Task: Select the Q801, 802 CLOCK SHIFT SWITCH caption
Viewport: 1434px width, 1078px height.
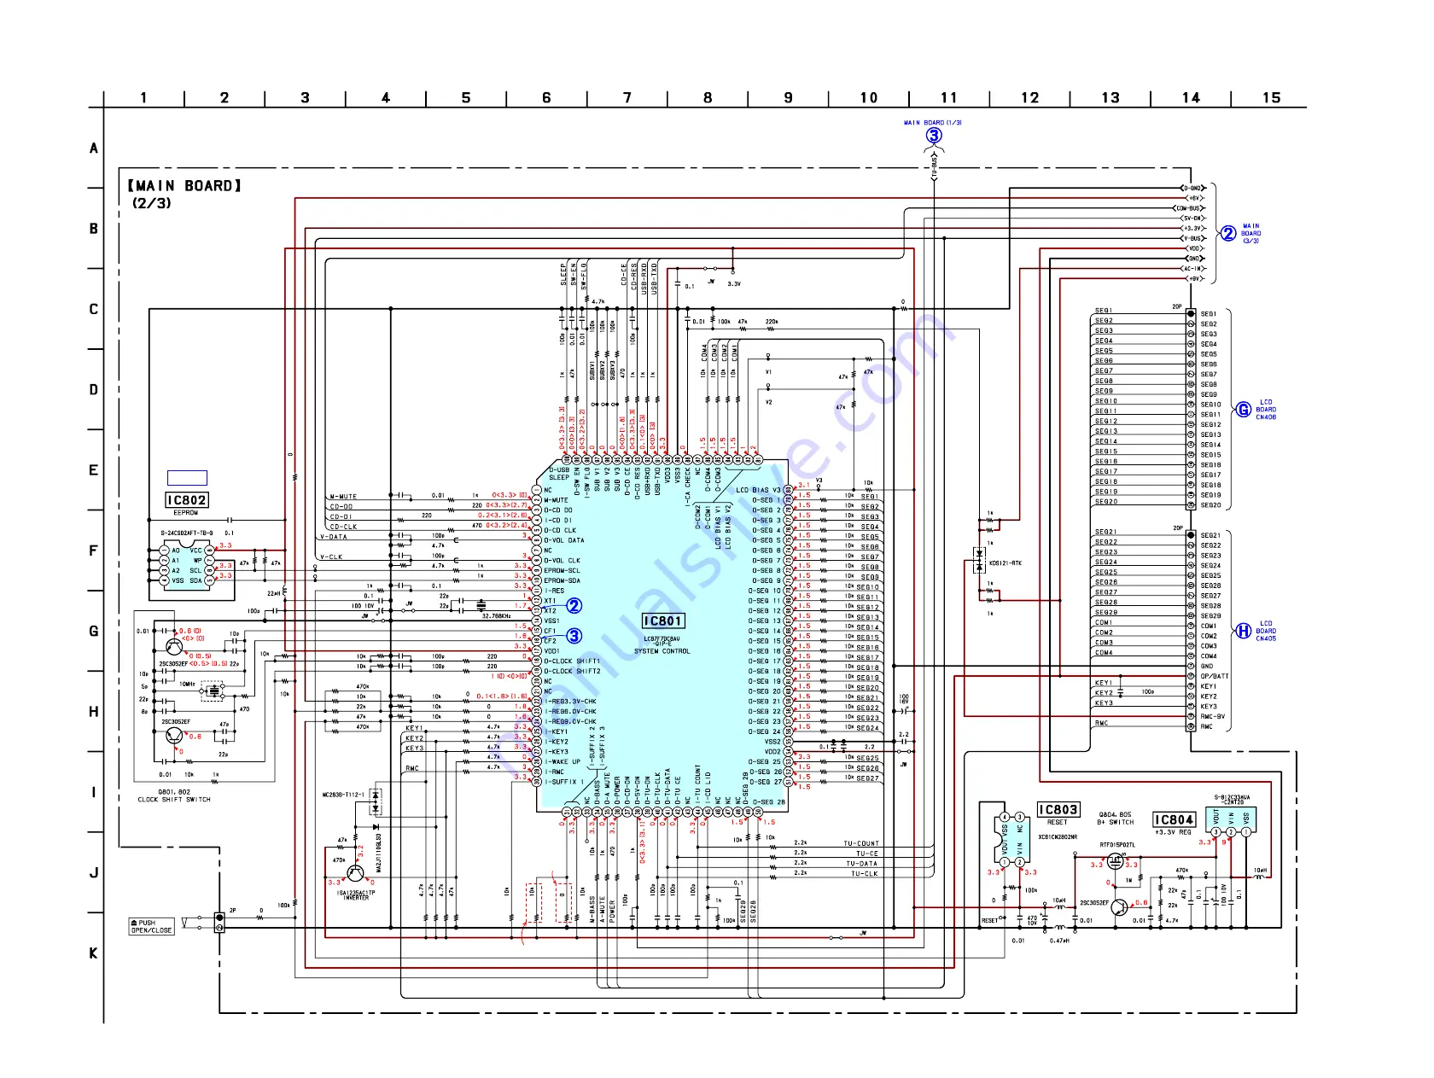Action: tap(173, 795)
